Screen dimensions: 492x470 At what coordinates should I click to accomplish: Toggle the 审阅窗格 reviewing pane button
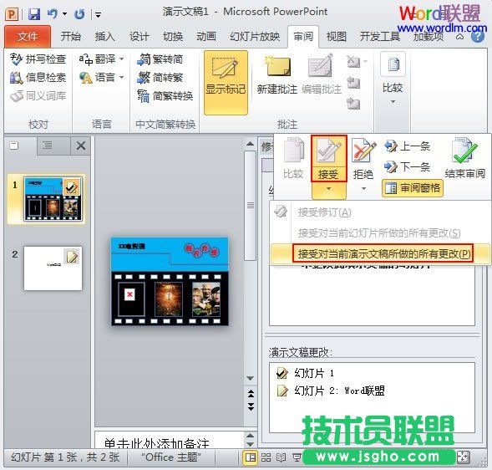(413, 188)
